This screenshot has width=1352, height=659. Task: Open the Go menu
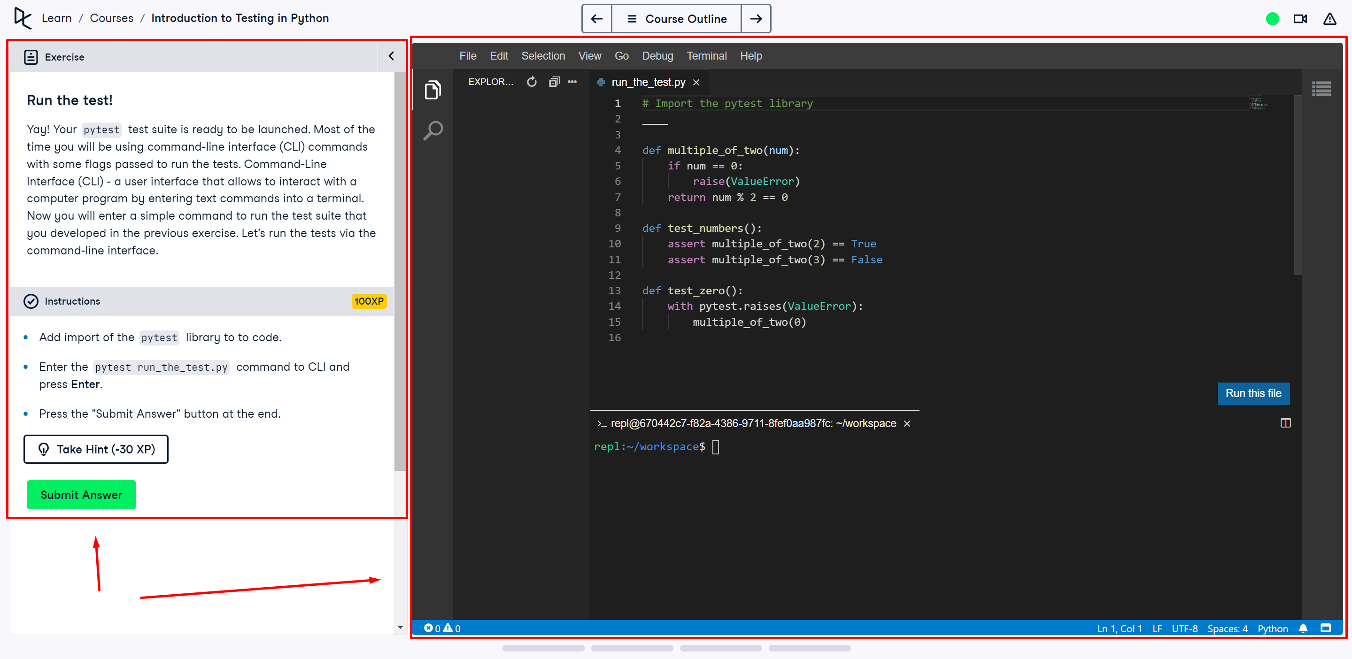point(621,55)
